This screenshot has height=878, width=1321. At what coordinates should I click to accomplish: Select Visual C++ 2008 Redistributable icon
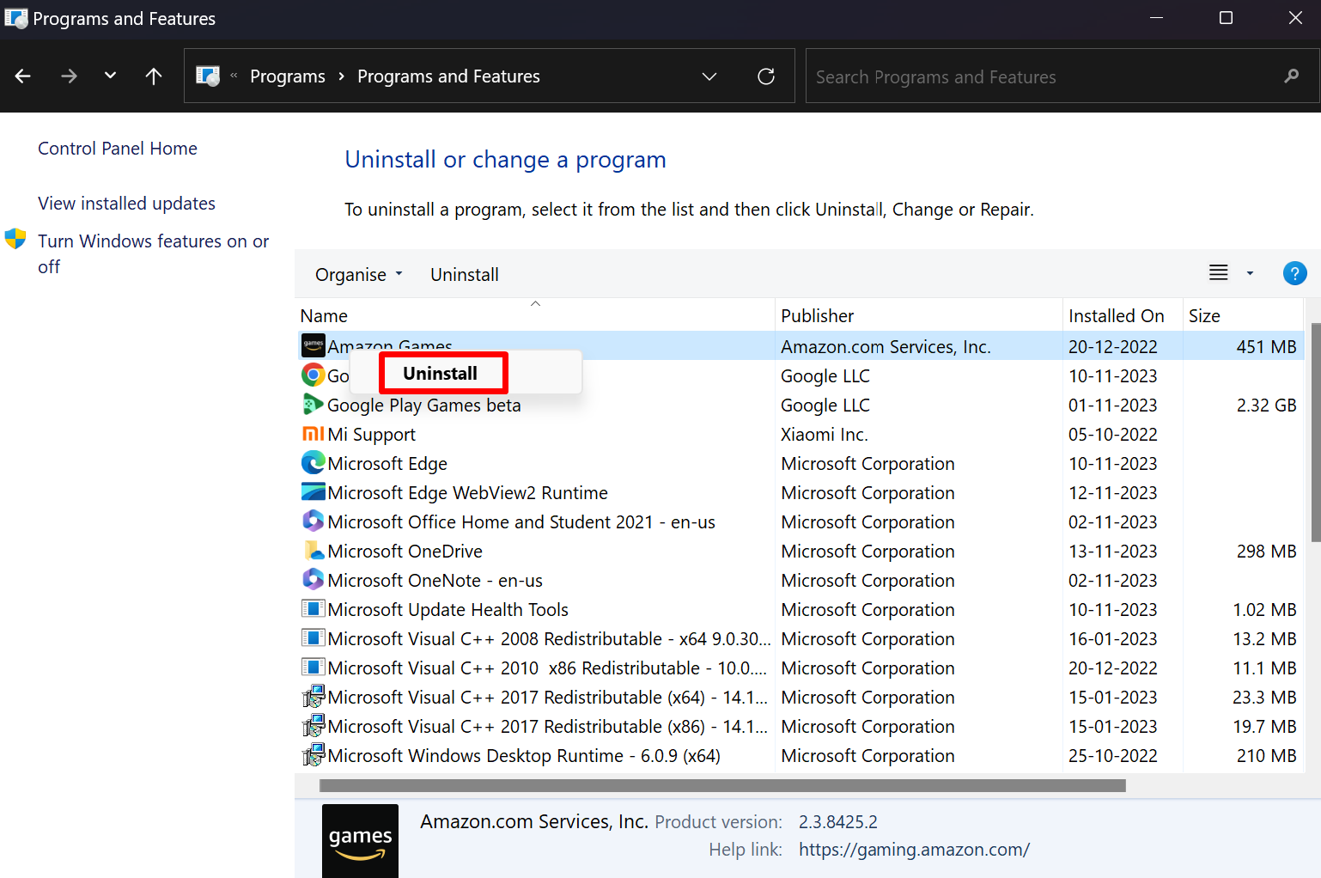click(x=314, y=637)
